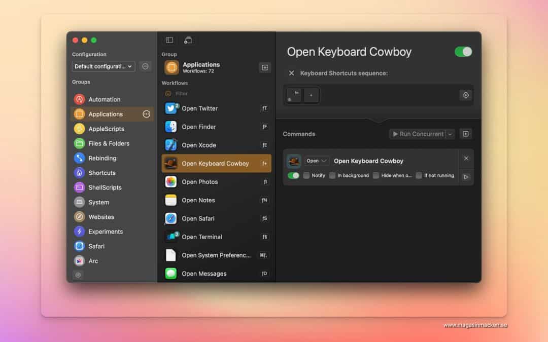Click the Messages icon in workflows
548x342 pixels.
(x=171, y=274)
